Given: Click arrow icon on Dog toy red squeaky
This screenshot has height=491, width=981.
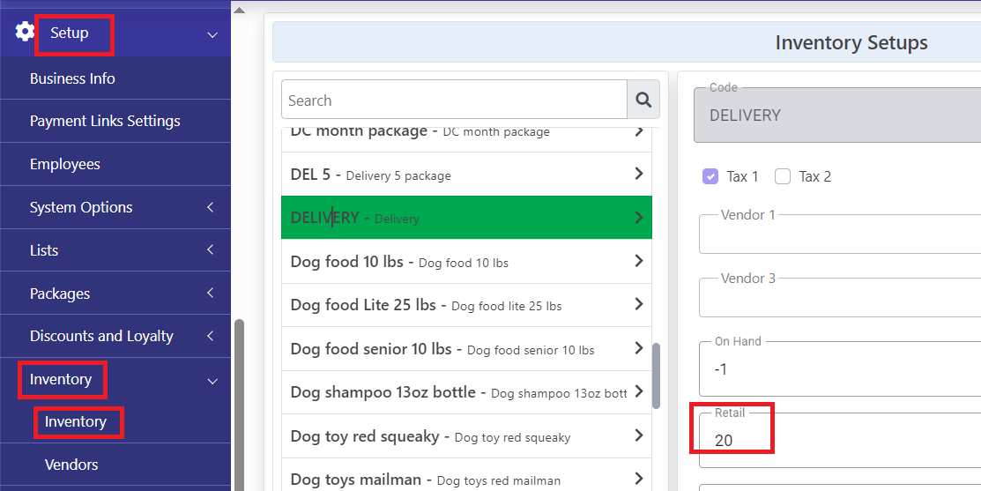Looking at the screenshot, I should (x=639, y=435).
